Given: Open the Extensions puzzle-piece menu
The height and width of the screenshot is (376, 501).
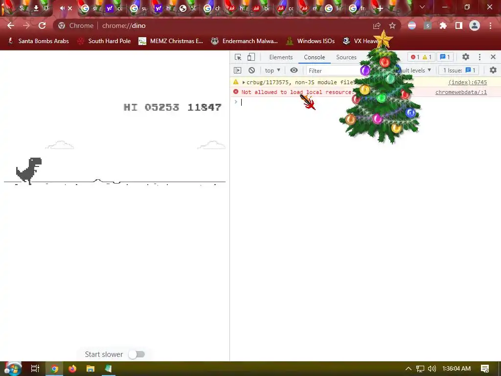Looking at the screenshot, I should click(443, 25).
